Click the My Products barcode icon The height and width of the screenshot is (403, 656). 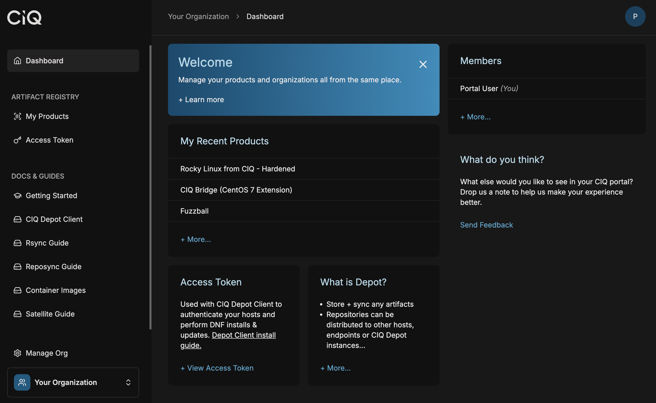point(17,116)
